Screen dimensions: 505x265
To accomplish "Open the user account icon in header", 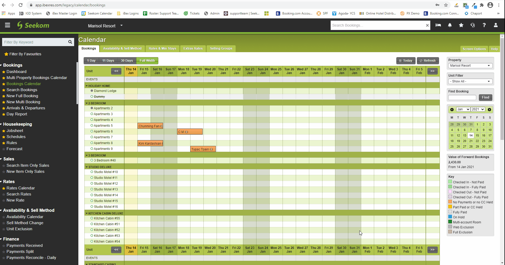I will tap(496, 25).
